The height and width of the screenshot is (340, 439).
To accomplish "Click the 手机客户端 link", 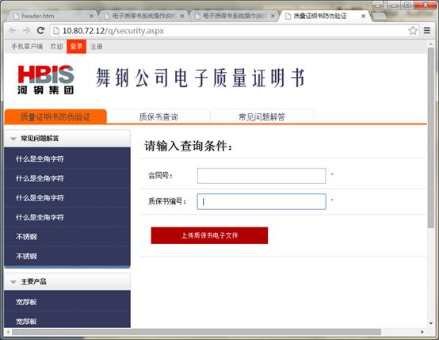I will [x=27, y=47].
